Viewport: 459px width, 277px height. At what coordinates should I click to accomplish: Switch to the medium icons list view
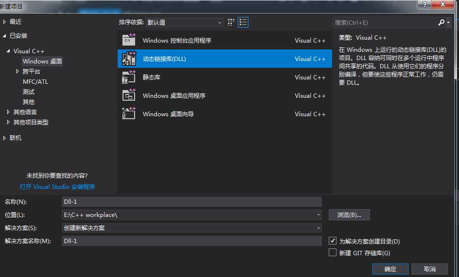[243, 22]
